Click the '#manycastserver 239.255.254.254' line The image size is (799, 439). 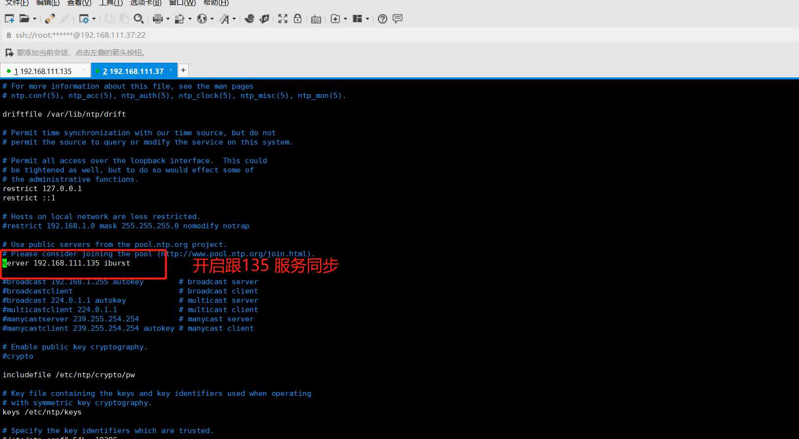point(71,319)
